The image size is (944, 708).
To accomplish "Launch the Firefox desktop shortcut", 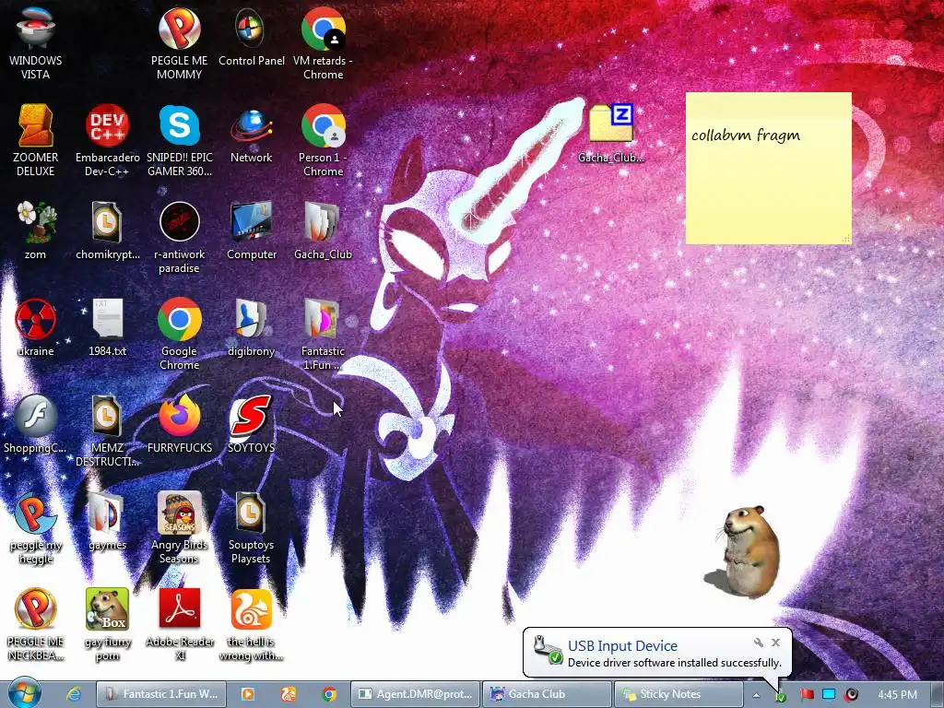I will pyautogui.click(x=180, y=424).
